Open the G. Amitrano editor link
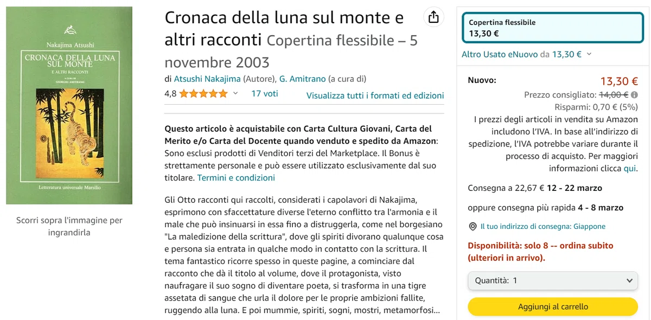Screen dimensions: 651x320 (303, 79)
